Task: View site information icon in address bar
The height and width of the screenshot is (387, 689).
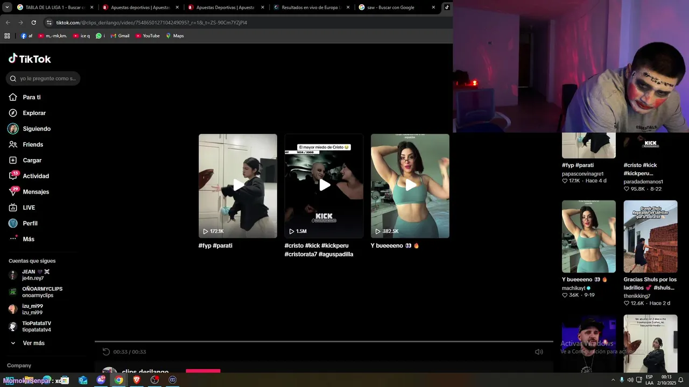Action: click(49, 23)
